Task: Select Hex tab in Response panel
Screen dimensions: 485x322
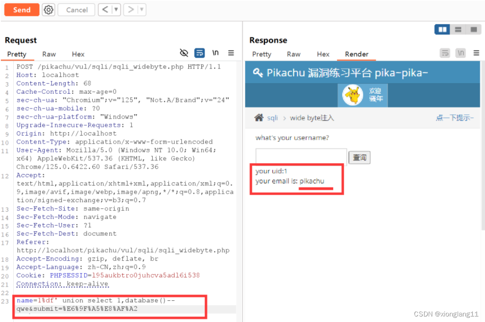Action: (x=323, y=54)
